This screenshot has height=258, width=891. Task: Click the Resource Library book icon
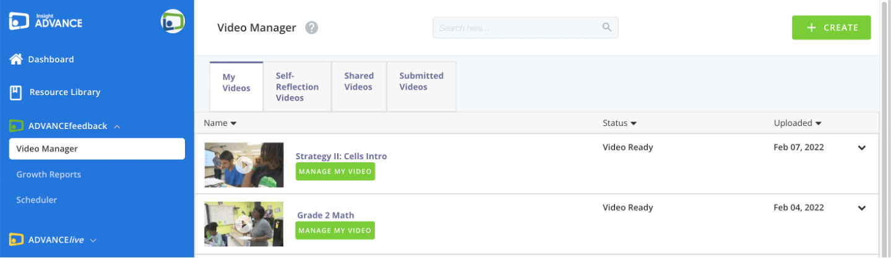16,93
